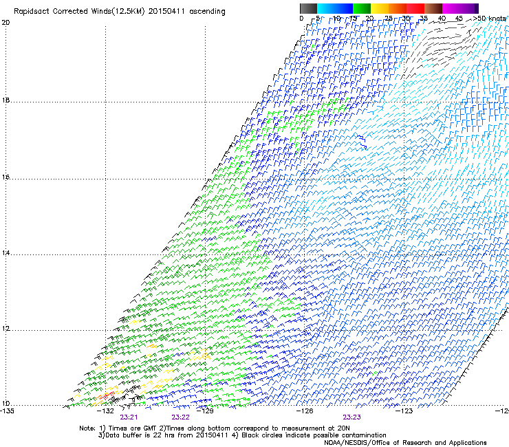The height and width of the screenshot is (447, 509).
Task: Click the longitude label -123
Action: tap(404, 411)
